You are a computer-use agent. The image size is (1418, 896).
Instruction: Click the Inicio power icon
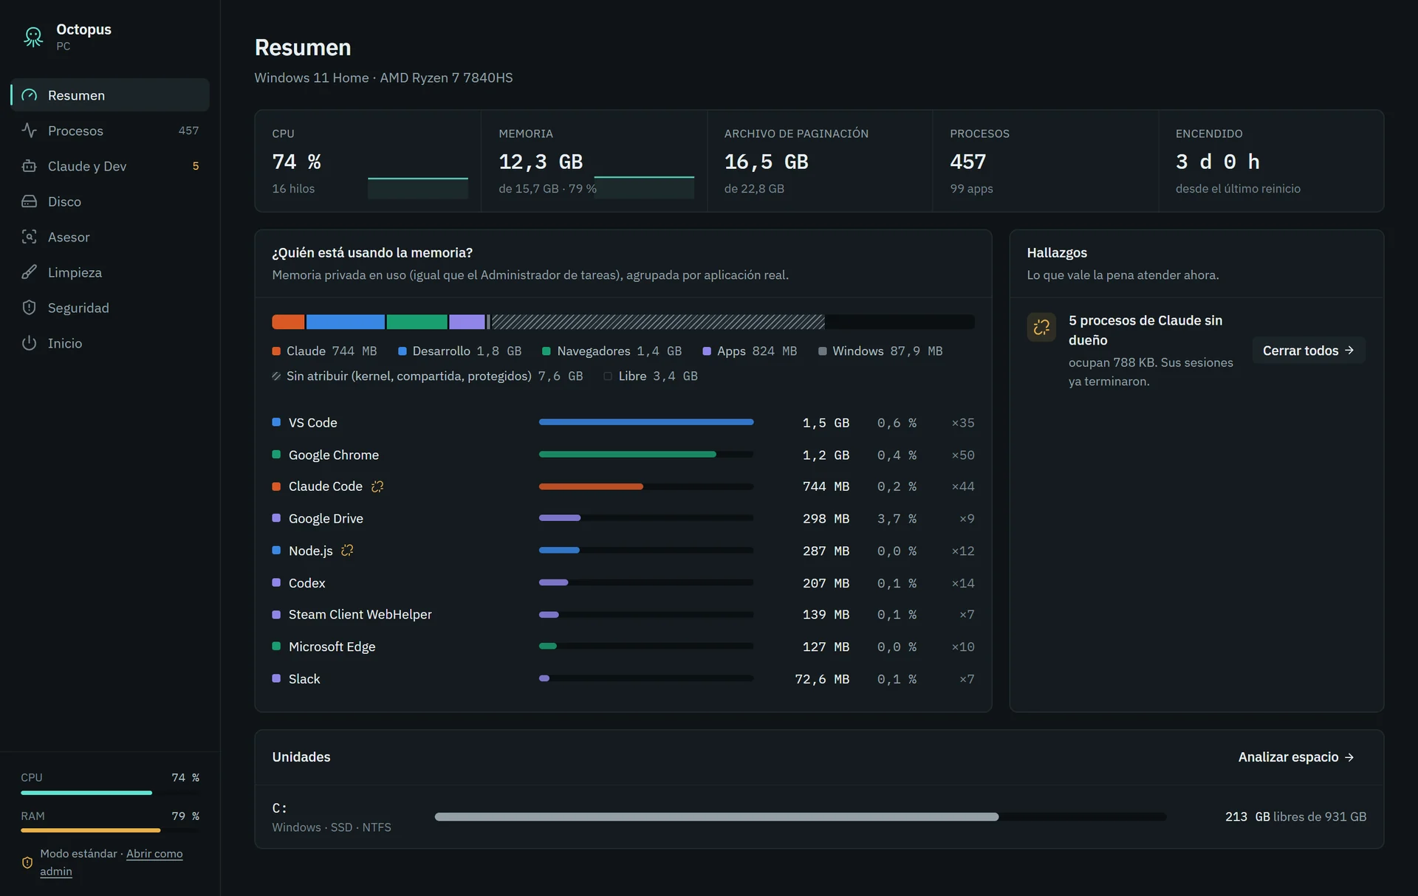[x=29, y=343]
